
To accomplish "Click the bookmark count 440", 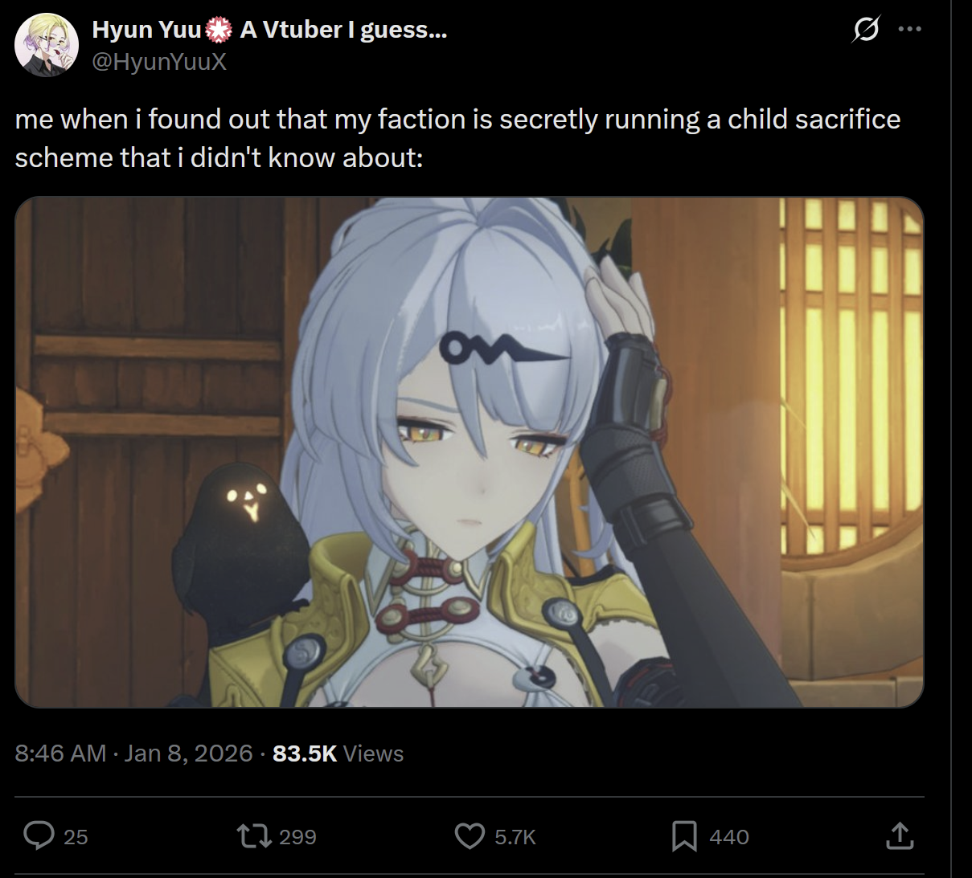I will coord(729,837).
